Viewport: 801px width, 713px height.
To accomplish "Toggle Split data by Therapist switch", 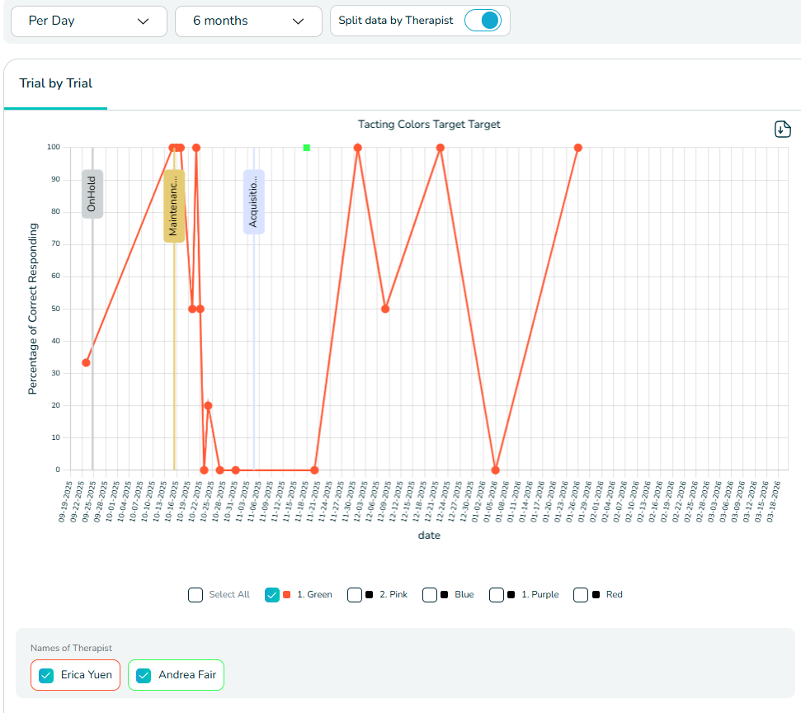I will pyautogui.click(x=483, y=21).
